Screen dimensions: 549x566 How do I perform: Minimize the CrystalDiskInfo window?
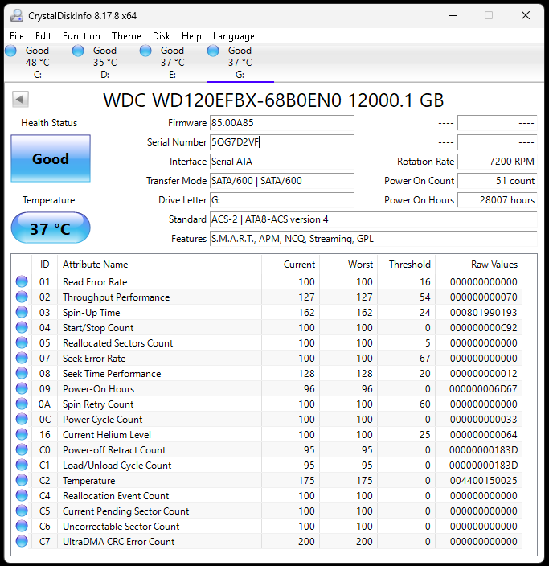pos(453,15)
